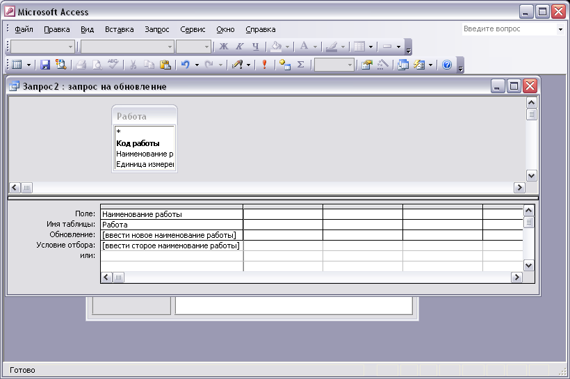570x379 pixels.
Task: Select Код работы field in Работа table
Action: coord(145,143)
